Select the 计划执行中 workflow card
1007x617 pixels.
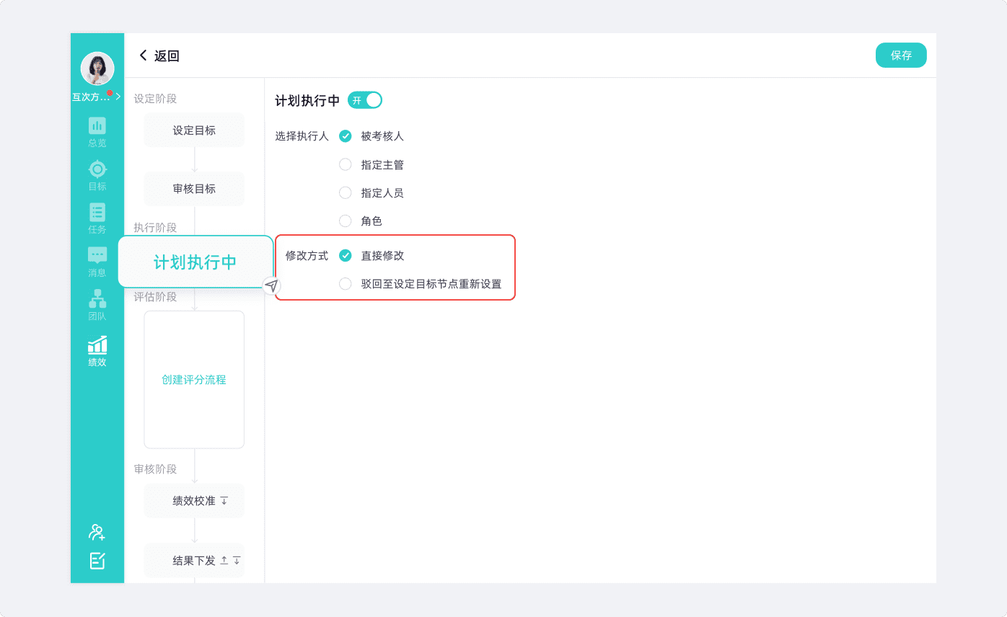point(195,262)
